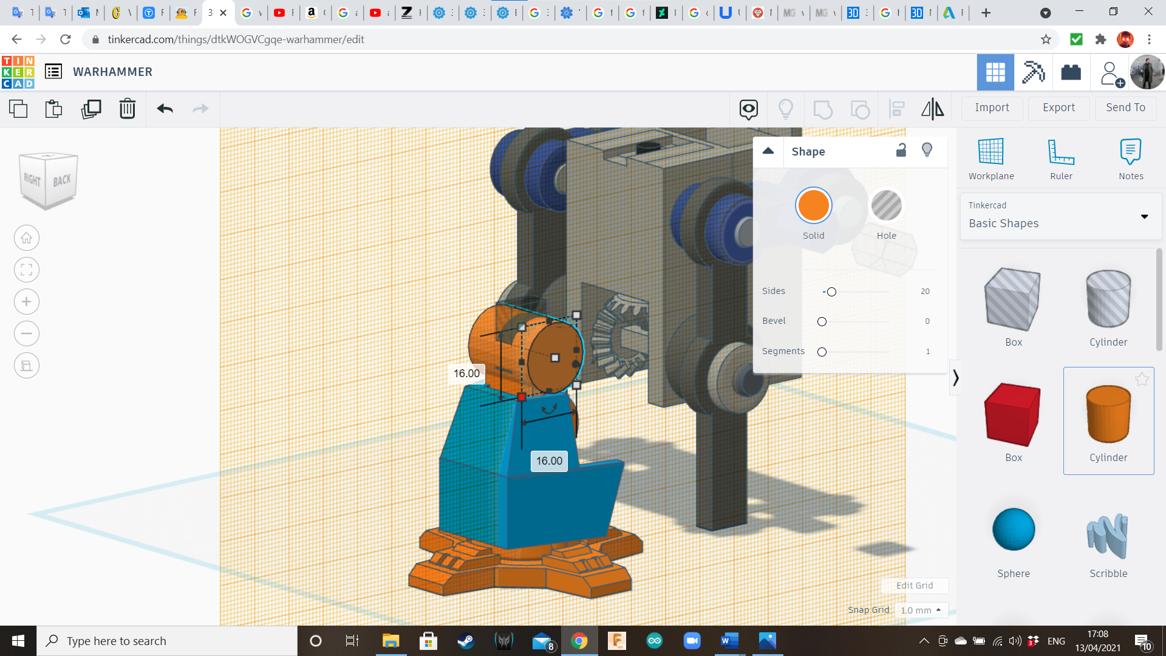
Task: Click the Home view icon
Action: coord(27,238)
